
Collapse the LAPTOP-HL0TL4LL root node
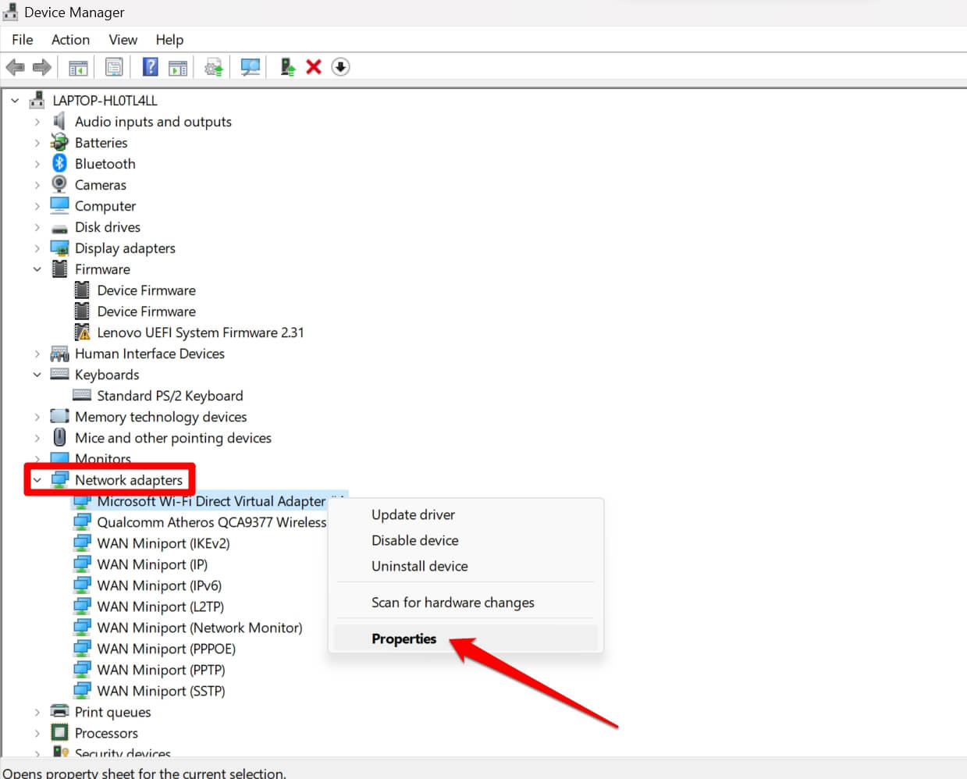(x=15, y=101)
